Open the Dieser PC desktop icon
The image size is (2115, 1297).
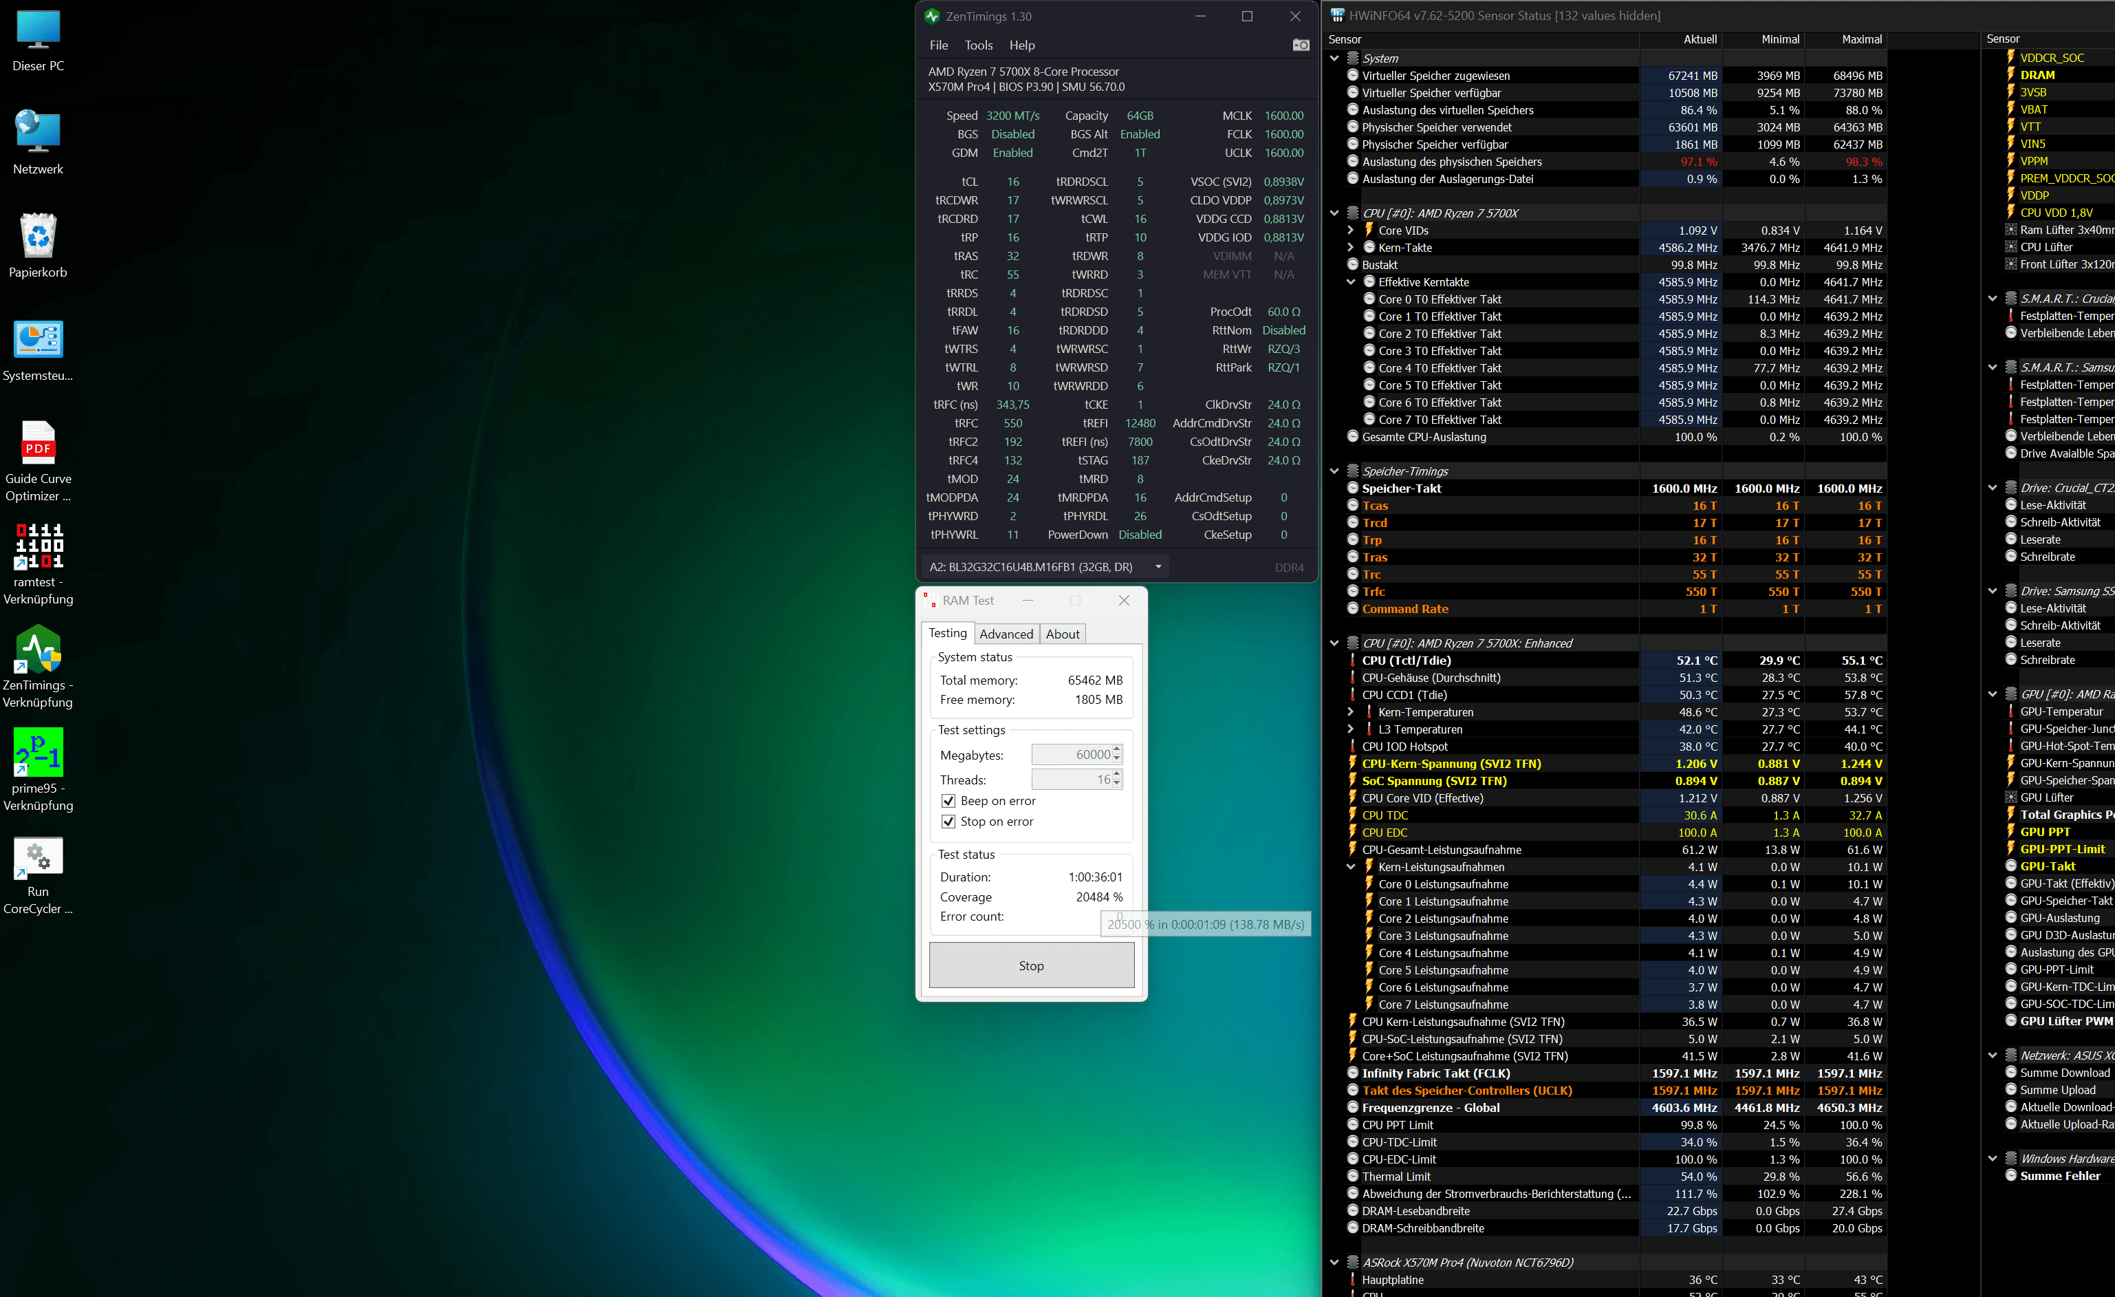pos(38,41)
